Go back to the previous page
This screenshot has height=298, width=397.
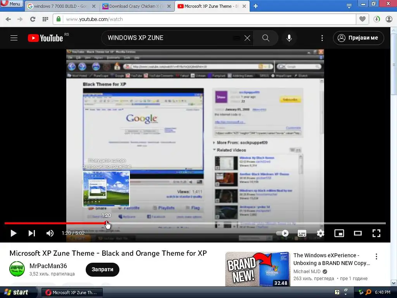pos(8,19)
